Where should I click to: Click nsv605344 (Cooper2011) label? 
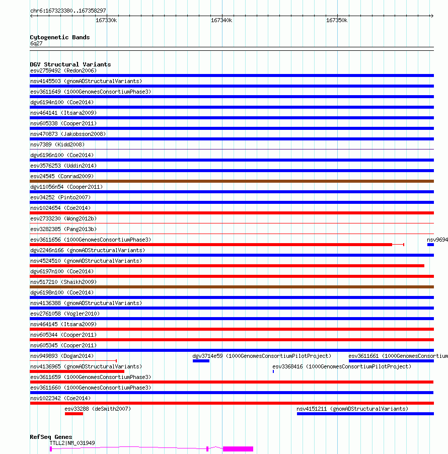63,335
